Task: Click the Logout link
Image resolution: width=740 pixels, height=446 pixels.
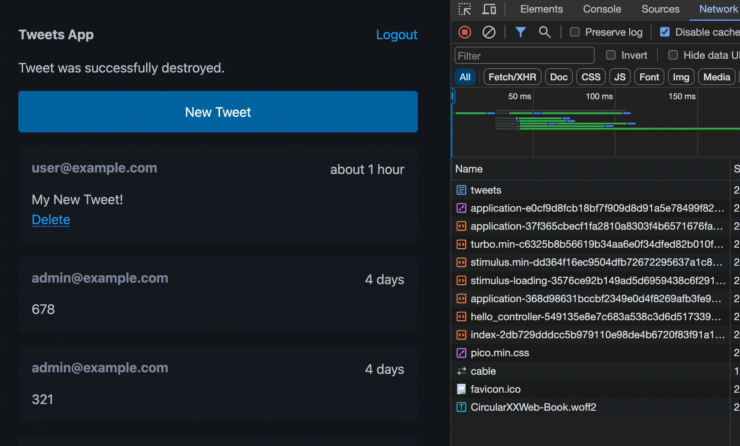Action: 397,34
